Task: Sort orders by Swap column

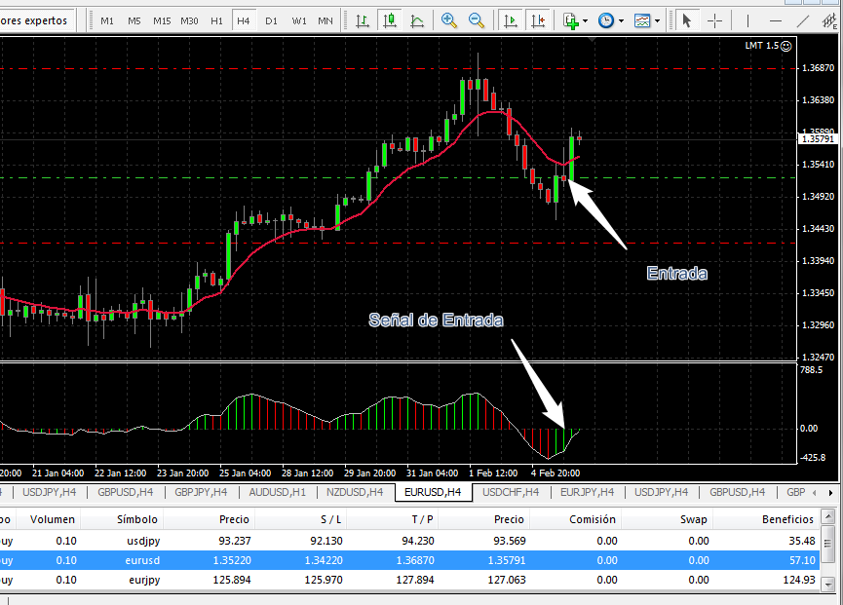Action: click(x=693, y=519)
